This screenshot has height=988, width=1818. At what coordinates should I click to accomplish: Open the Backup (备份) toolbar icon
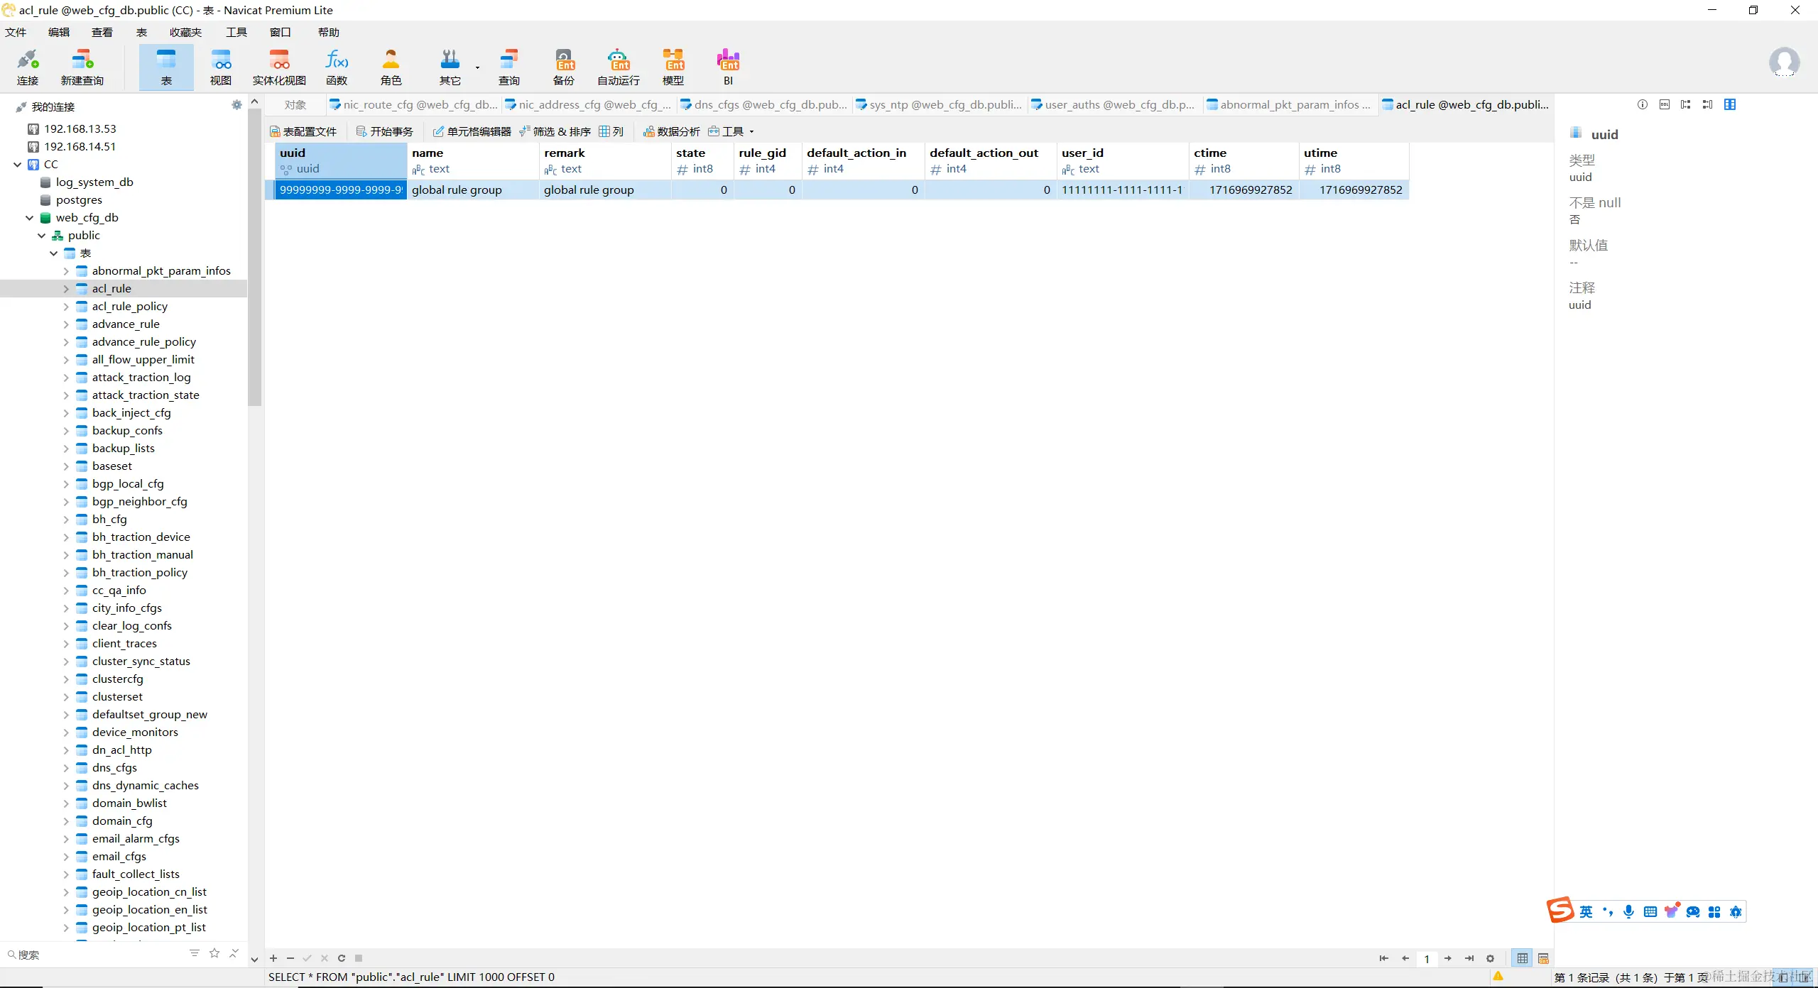pyautogui.click(x=564, y=67)
